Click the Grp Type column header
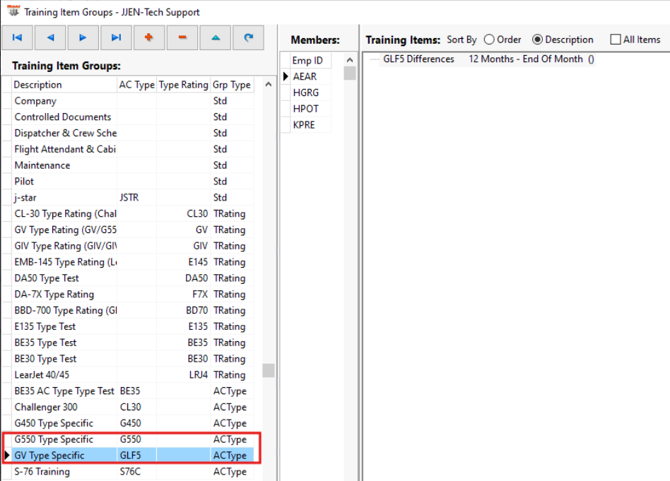The image size is (670, 481). (232, 85)
